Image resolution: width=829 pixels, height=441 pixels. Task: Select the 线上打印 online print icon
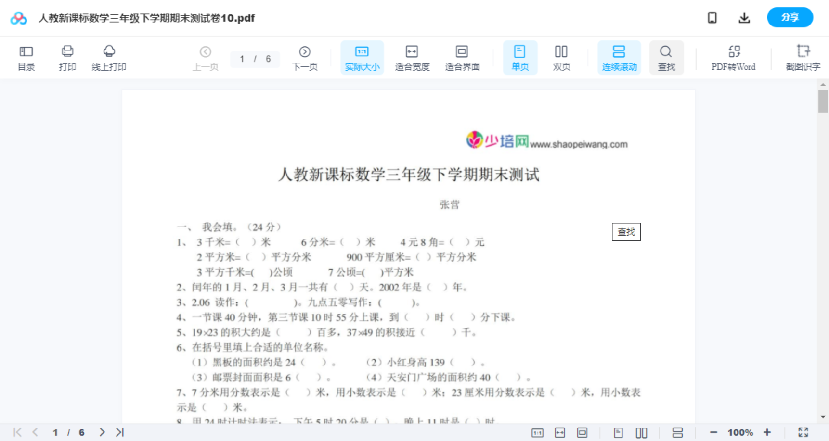pos(109,57)
